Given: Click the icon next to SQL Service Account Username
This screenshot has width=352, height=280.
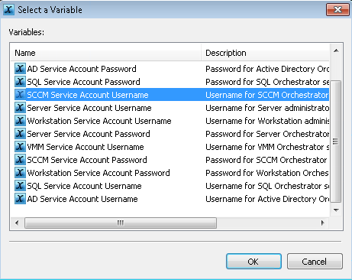Looking at the screenshot, I should (20, 186).
